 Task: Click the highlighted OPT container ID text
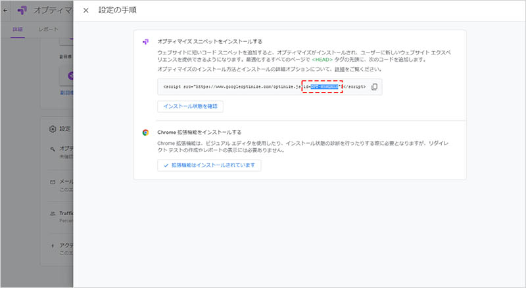[x=325, y=87]
